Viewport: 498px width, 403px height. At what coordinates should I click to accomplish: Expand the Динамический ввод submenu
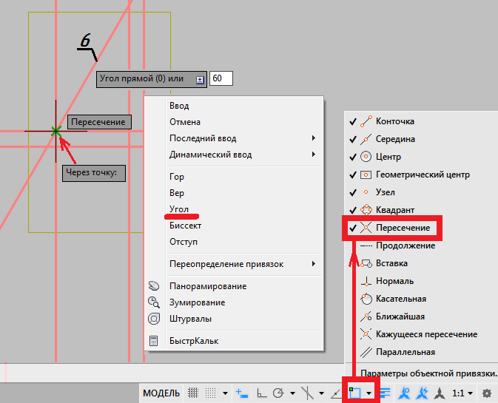coord(210,155)
